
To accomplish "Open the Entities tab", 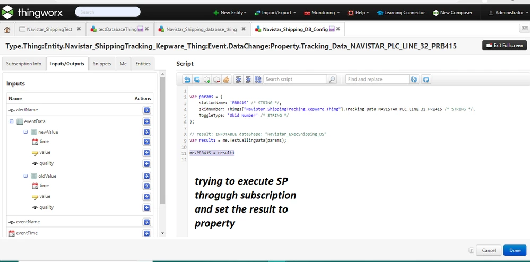I will [143, 64].
